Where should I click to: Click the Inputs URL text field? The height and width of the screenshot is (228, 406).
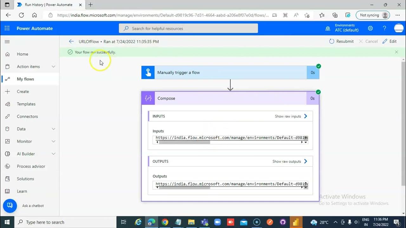point(230,138)
